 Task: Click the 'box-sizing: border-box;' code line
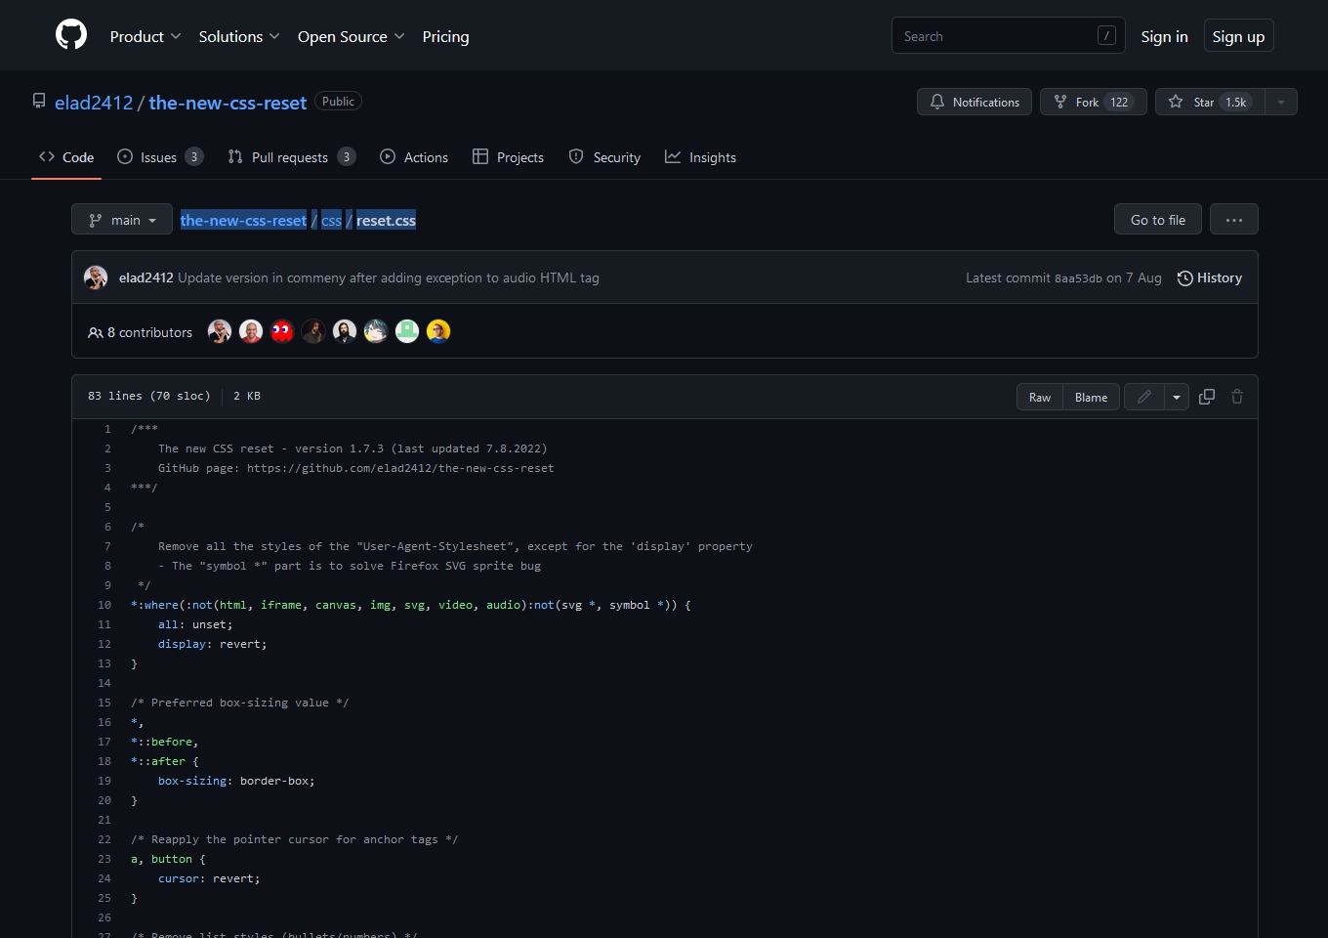[x=236, y=781]
